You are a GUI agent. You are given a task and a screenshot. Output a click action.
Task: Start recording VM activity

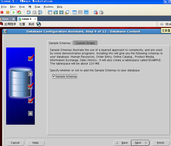tap(96, 12)
